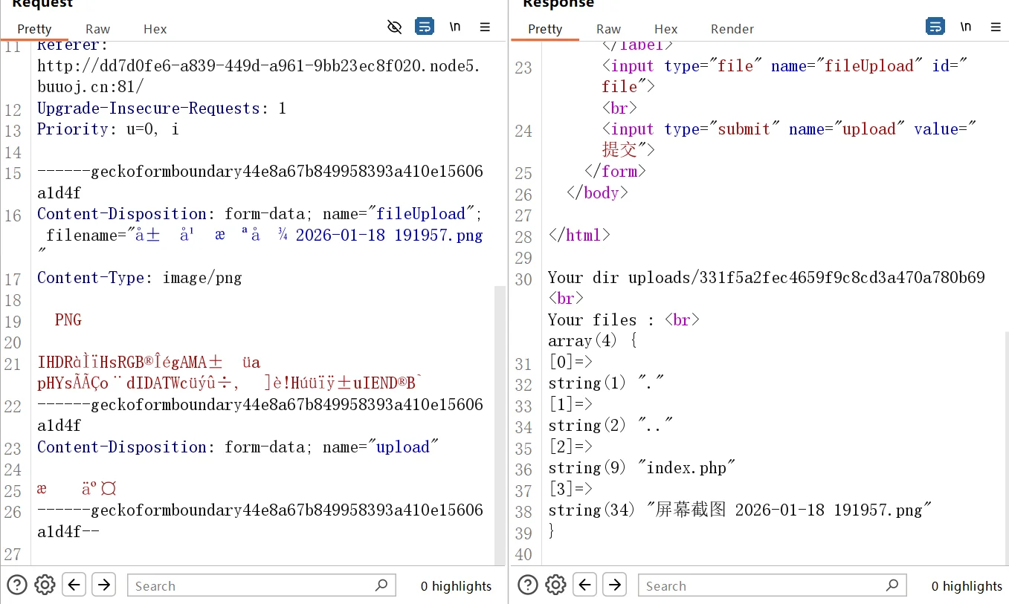Toggle newline display \n in Request panel
Image resolution: width=1009 pixels, height=604 pixels.
pos(455,27)
